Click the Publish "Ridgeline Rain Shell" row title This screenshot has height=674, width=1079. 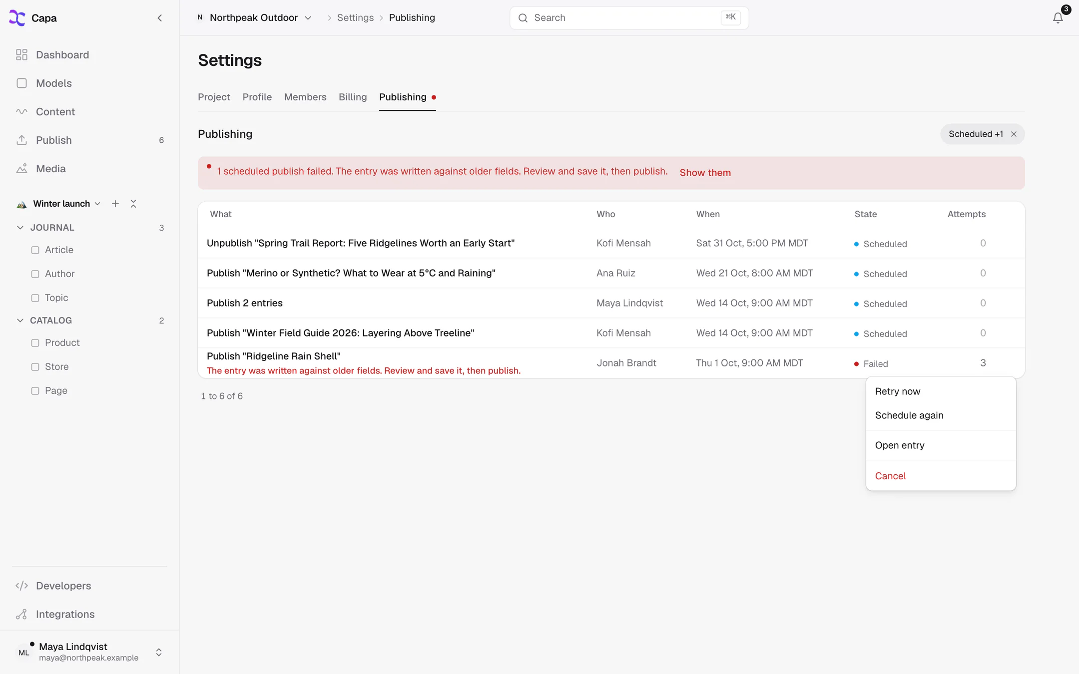[x=274, y=356]
